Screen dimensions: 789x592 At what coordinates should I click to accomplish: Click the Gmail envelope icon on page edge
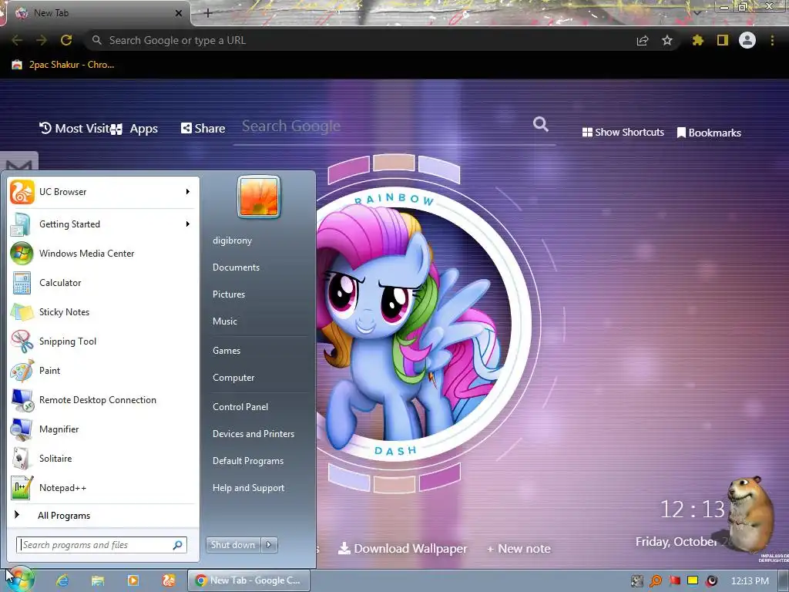coord(19,163)
